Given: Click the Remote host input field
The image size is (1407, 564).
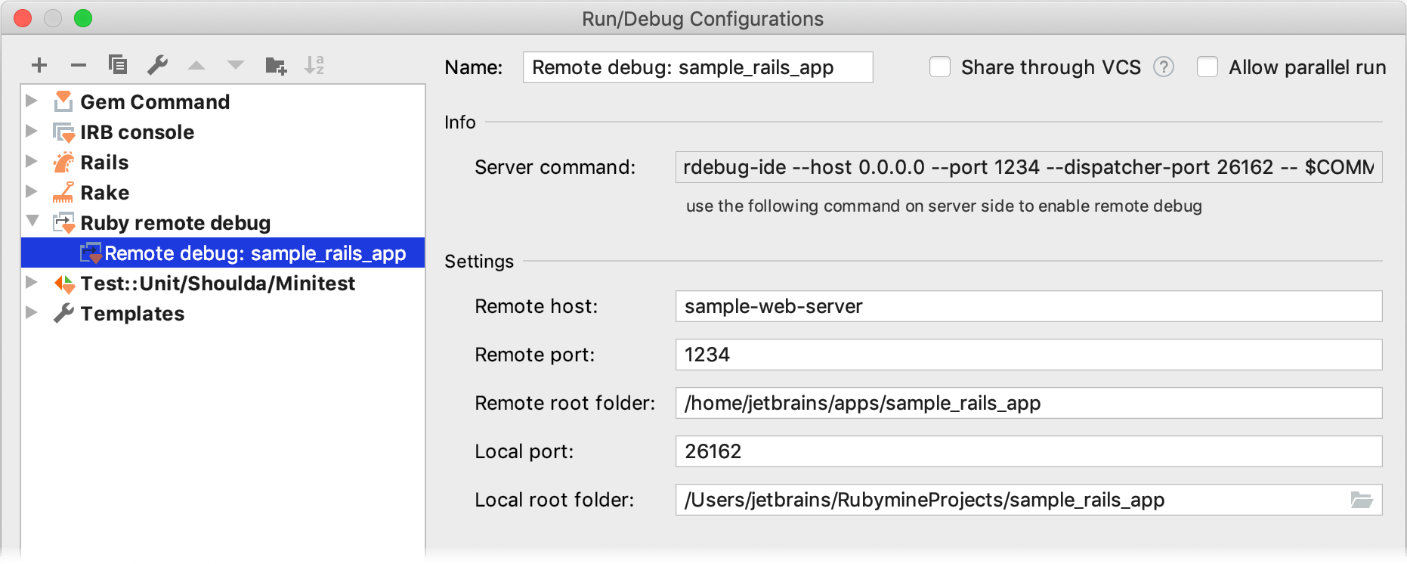Looking at the screenshot, I should pyautogui.click(x=1028, y=306).
